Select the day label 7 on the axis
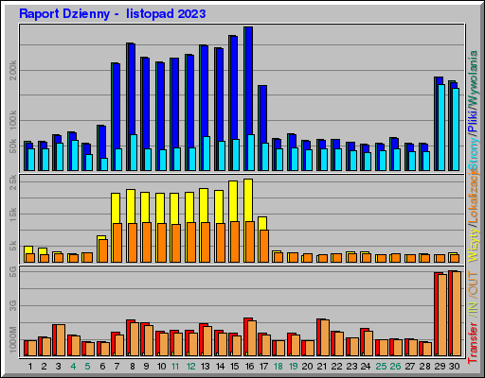 pos(117,367)
